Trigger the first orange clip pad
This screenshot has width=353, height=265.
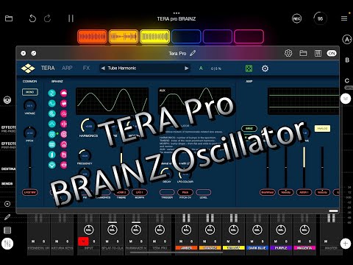tap(92, 37)
